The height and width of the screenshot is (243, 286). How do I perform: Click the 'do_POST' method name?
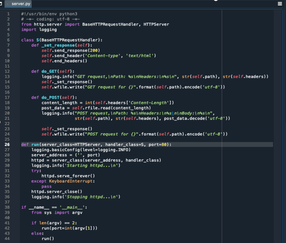[50, 97]
